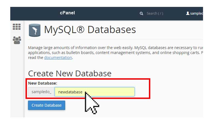213x124 pixels.
Task: Click the registered trademark symbol in title
Action: pyautogui.click(x=80, y=29)
